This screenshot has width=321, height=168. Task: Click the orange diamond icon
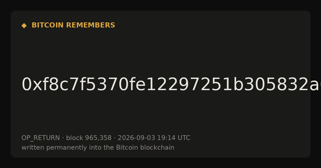pyautogui.click(x=24, y=25)
